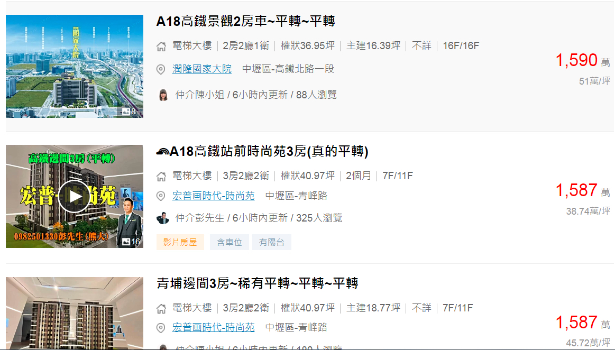Click house icon in 1,587萬 video listing
Viewport: 615px width, 350px height.
point(161,177)
